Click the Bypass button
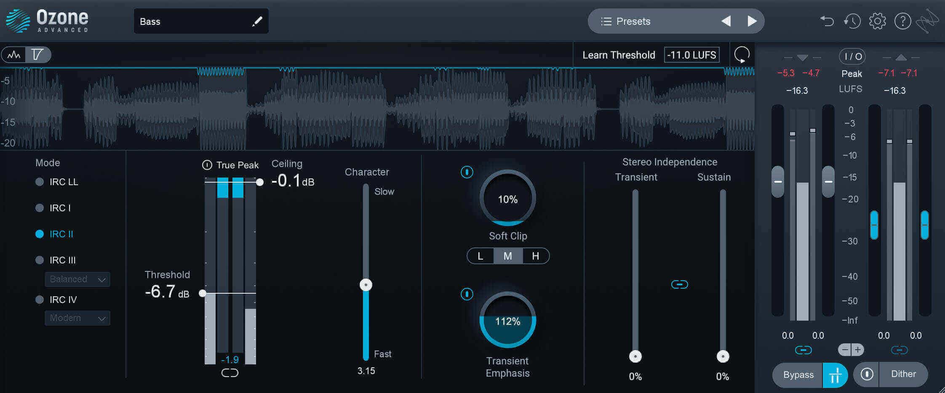The image size is (945, 393). [x=798, y=375]
